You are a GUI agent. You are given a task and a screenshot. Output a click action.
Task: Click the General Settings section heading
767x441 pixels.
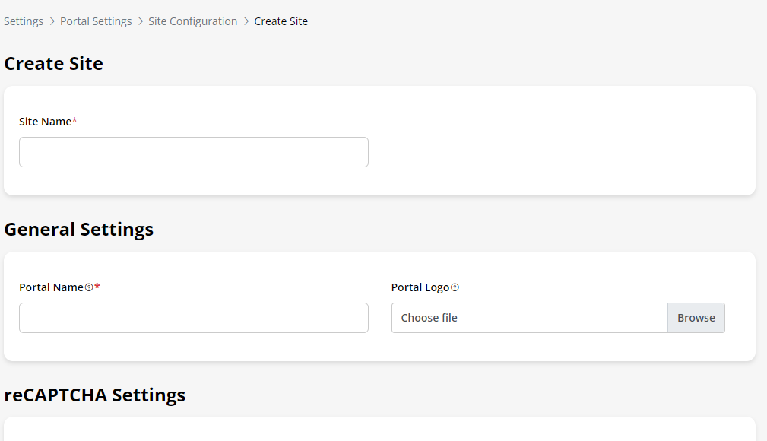coord(79,230)
